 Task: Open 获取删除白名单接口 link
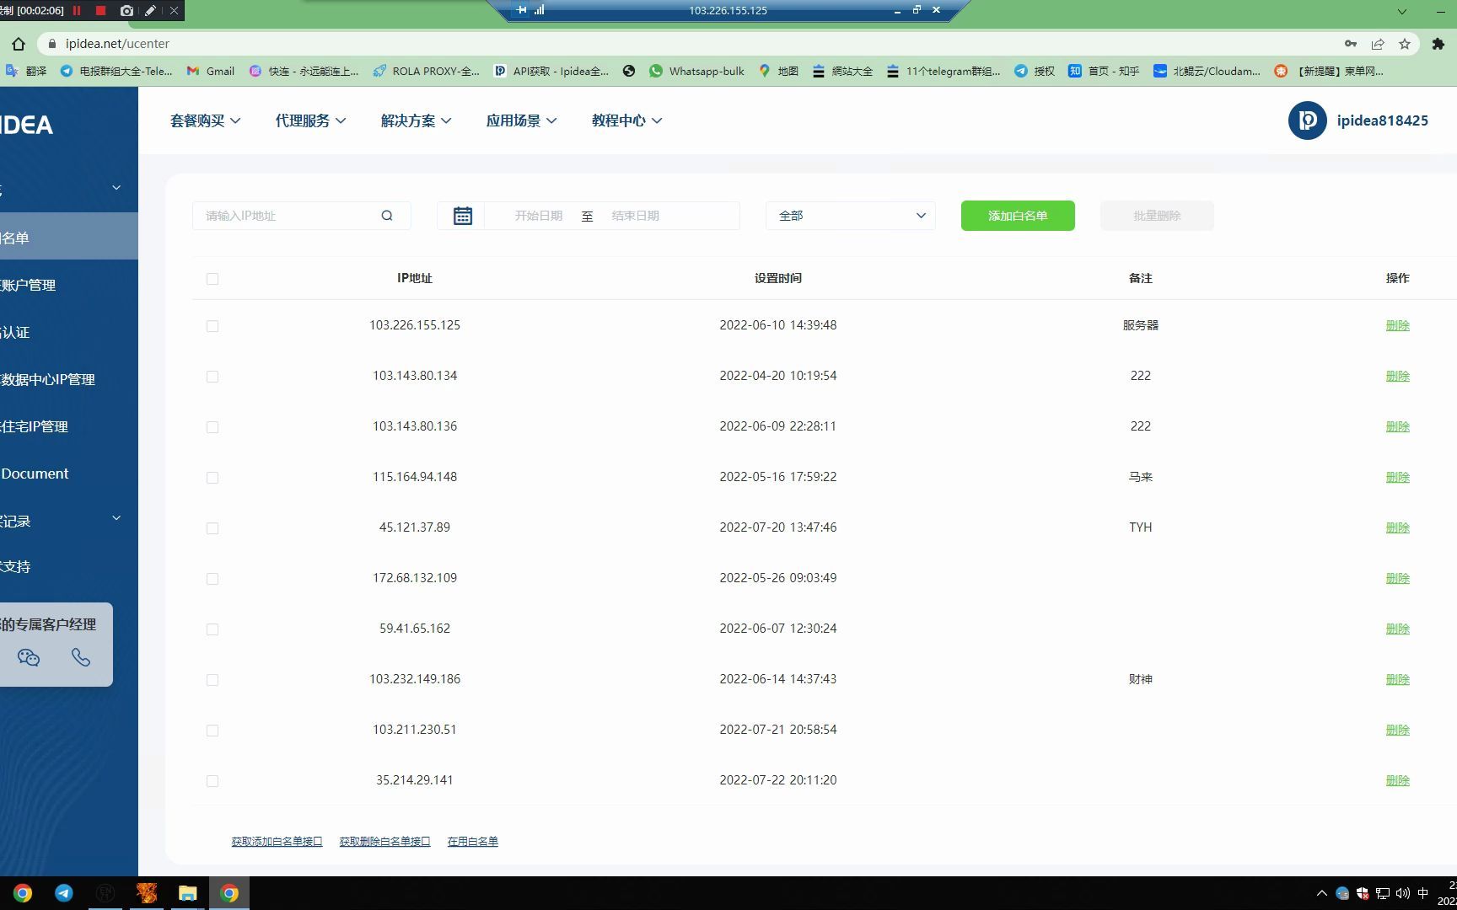click(x=384, y=841)
